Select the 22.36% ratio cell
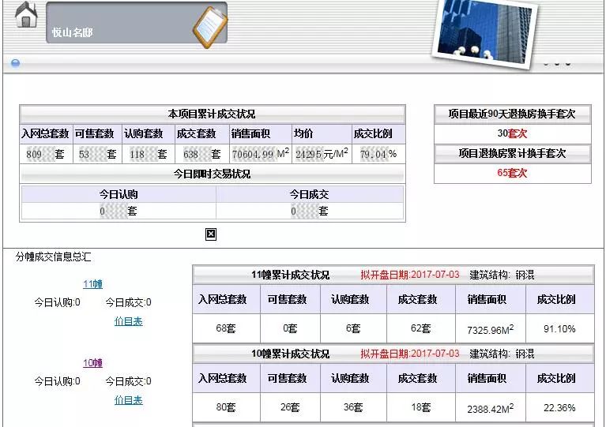This screenshot has height=427, width=606. click(x=559, y=407)
